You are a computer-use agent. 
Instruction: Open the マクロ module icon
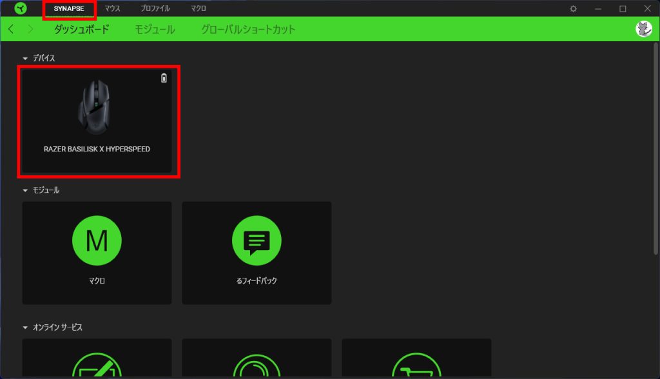pyautogui.click(x=97, y=240)
